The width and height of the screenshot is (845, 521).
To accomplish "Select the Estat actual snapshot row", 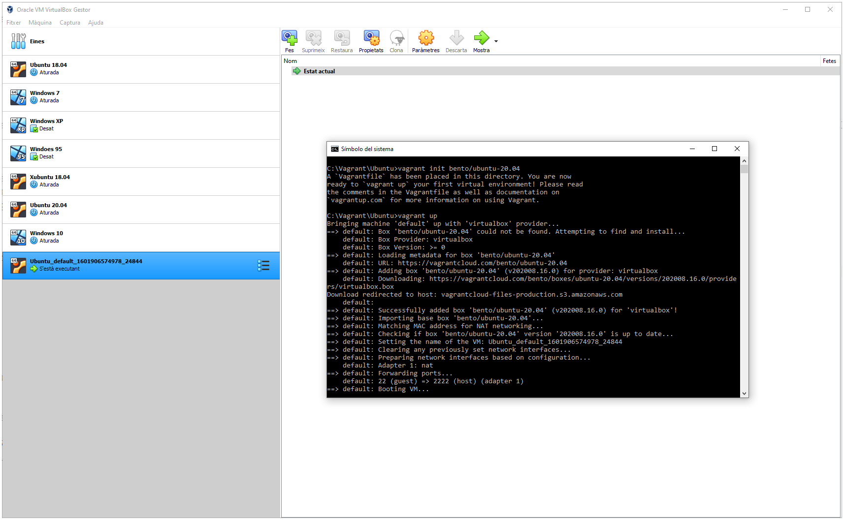I will [x=319, y=71].
